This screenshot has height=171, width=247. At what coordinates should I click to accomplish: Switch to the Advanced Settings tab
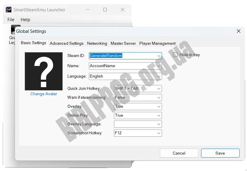pyautogui.click(x=67, y=43)
